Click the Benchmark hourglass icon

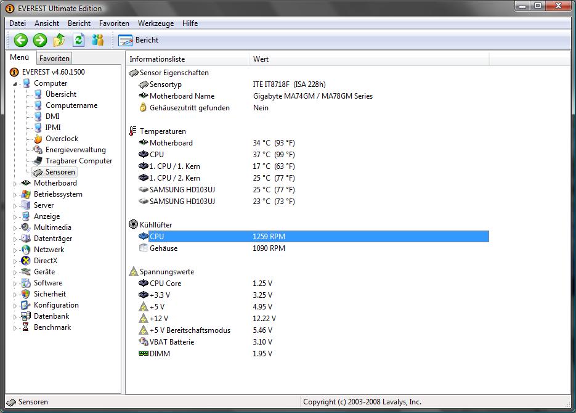(x=26, y=327)
